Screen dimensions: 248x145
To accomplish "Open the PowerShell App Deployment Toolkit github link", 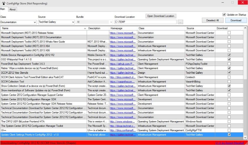I will [x=122, y=64].
